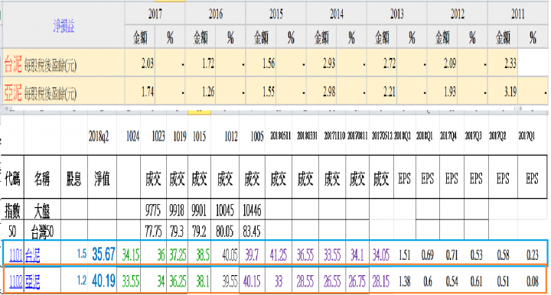
Task: Click the 2.09 value for 台泥 2012
Action: click(x=450, y=63)
